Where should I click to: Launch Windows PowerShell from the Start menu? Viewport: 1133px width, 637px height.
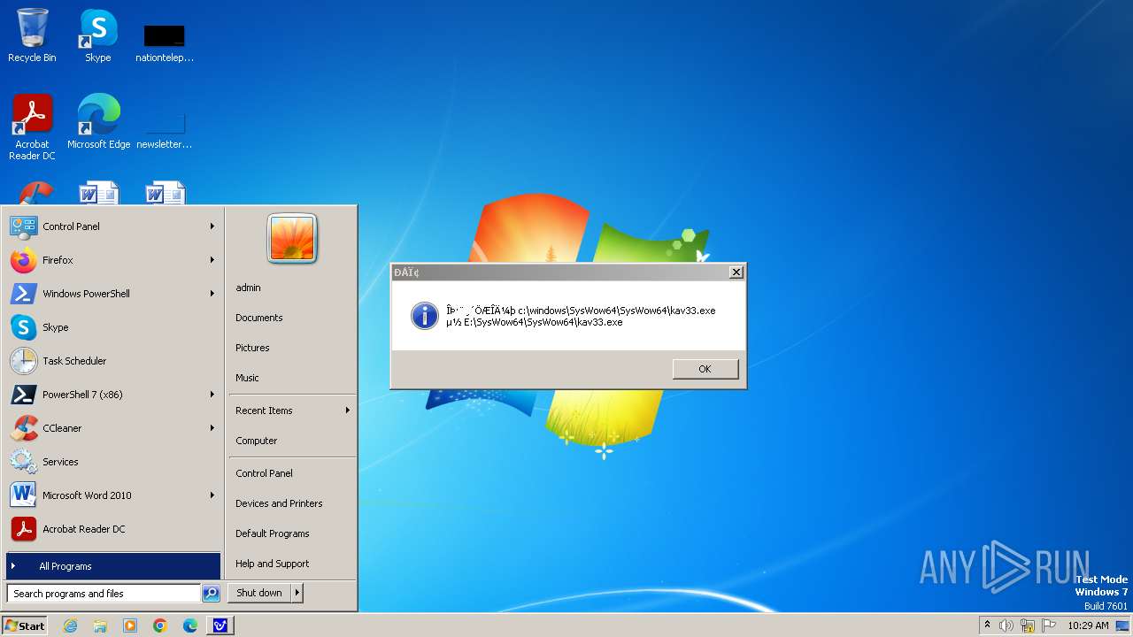coord(113,294)
